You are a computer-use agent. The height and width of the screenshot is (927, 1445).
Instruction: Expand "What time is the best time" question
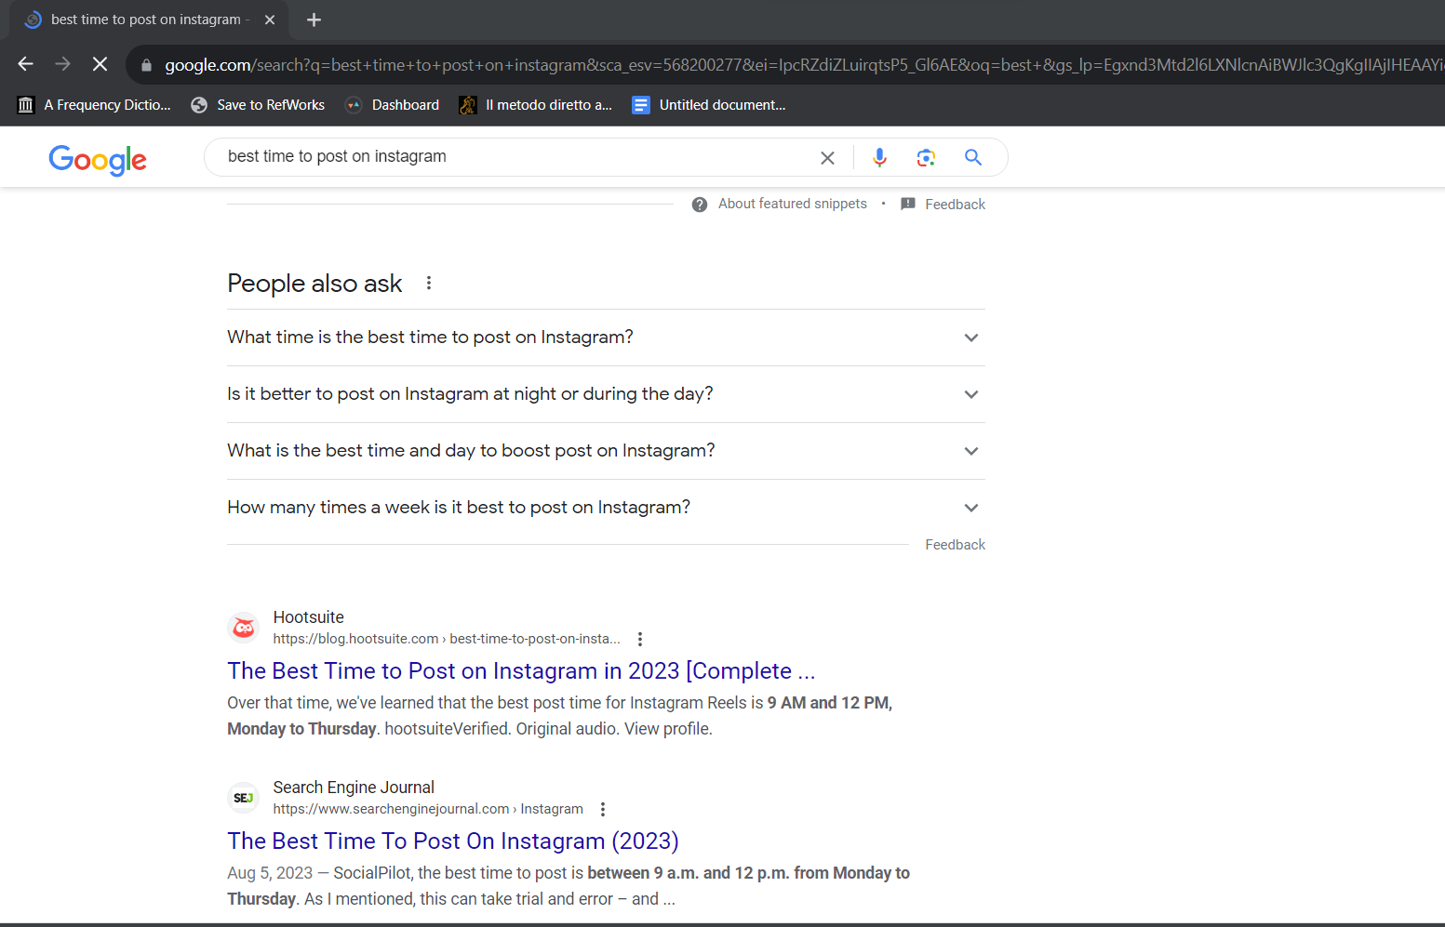click(x=606, y=338)
